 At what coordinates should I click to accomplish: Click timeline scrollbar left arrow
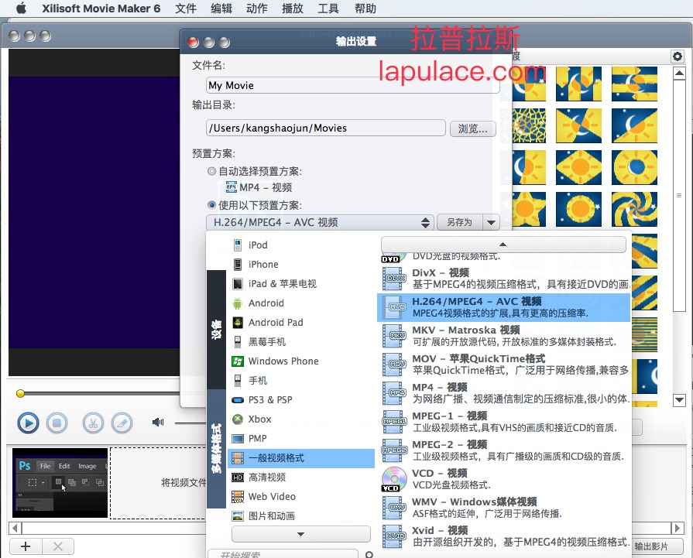click(15, 528)
